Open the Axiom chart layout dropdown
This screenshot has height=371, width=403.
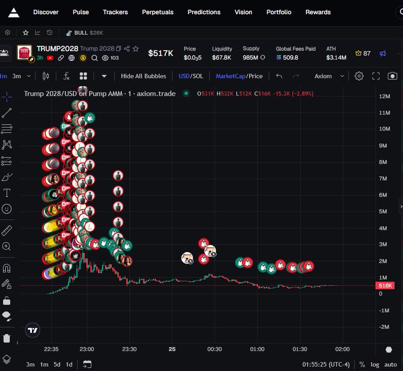[x=329, y=76]
